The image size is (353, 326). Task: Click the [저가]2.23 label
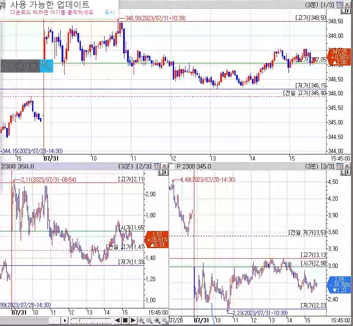313,305
